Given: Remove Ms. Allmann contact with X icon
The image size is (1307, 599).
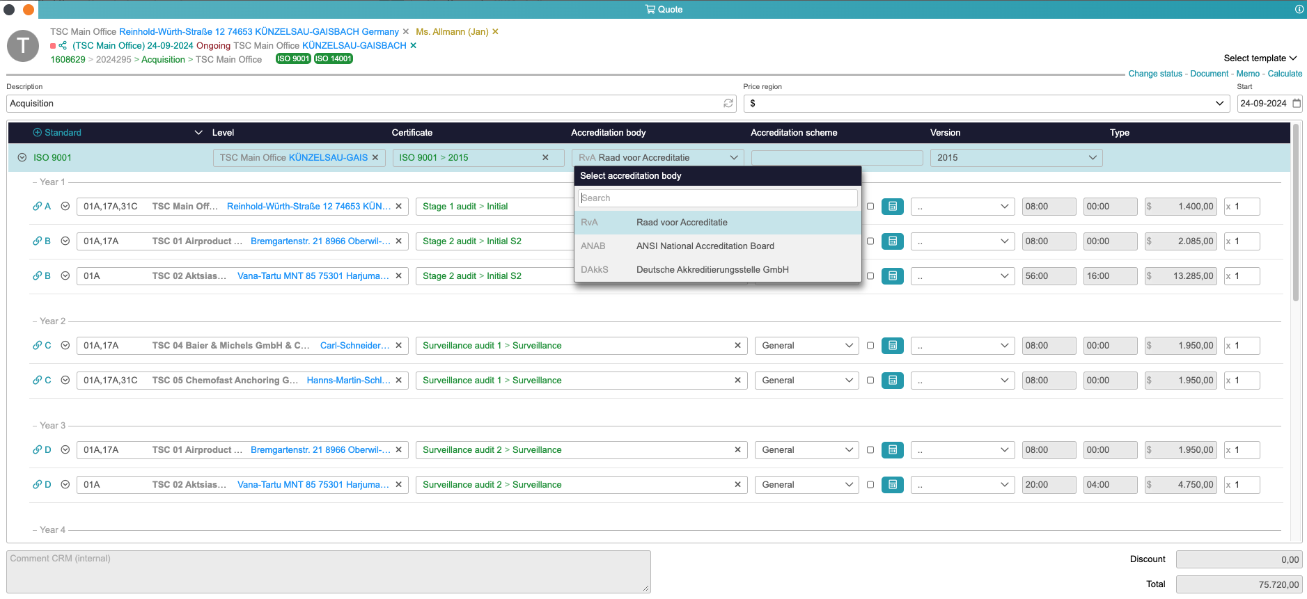Looking at the screenshot, I should [495, 32].
